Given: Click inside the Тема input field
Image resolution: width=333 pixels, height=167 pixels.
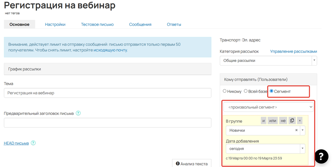Looking at the screenshot, I should (x=107, y=93).
